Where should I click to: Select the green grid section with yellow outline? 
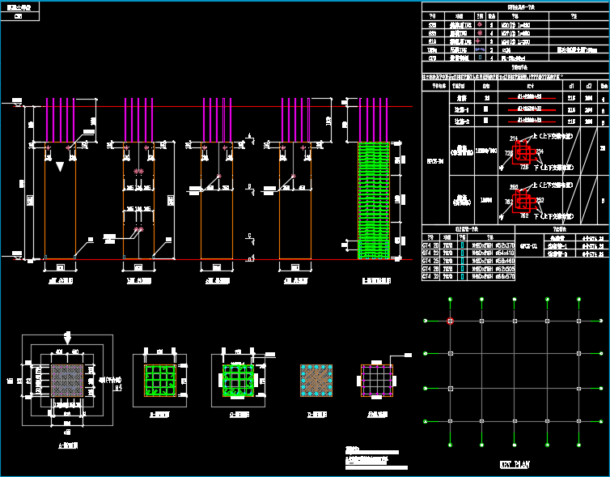(160, 380)
